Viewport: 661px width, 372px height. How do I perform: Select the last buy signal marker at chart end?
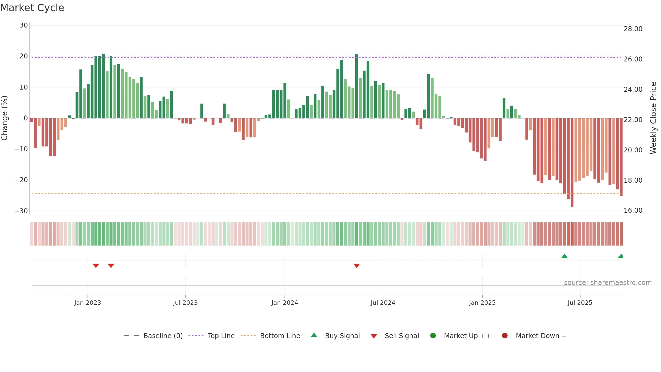tap(621, 256)
